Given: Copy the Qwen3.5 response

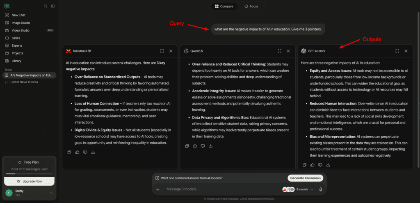Looking at the screenshot, I should tap(187, 146).
